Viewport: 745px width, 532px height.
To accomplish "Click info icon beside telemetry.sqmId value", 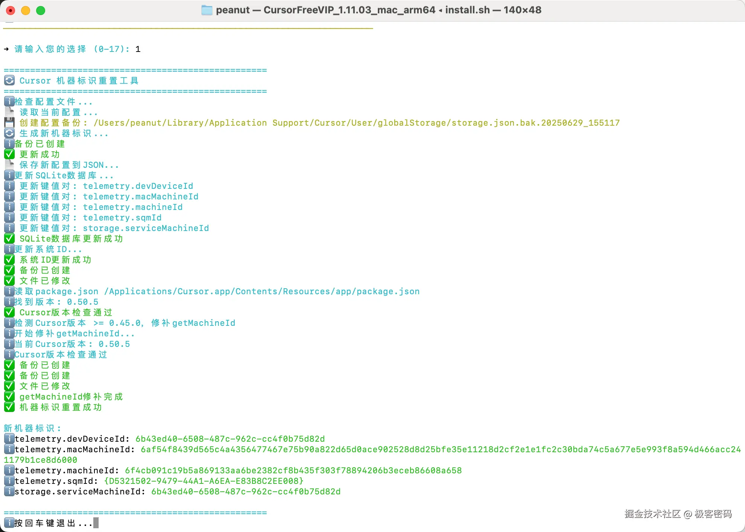I will tap(9, 481).
